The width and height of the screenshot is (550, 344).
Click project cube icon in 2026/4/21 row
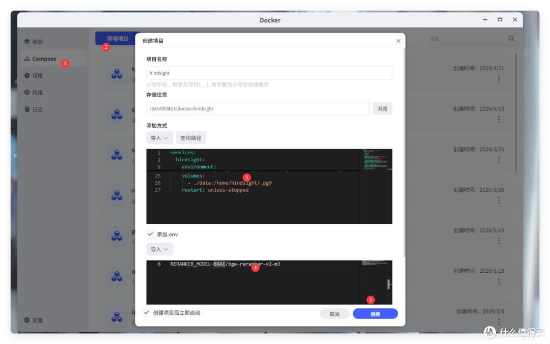point(117,74)
